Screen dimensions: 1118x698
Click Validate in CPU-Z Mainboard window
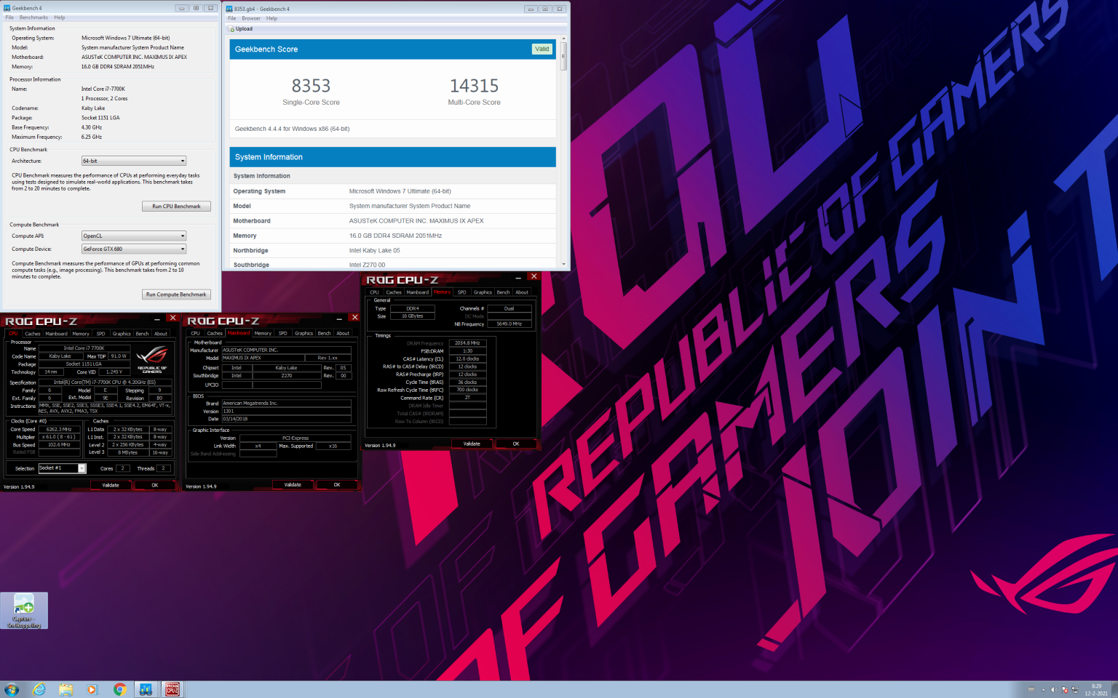click(x=293, y=484)
